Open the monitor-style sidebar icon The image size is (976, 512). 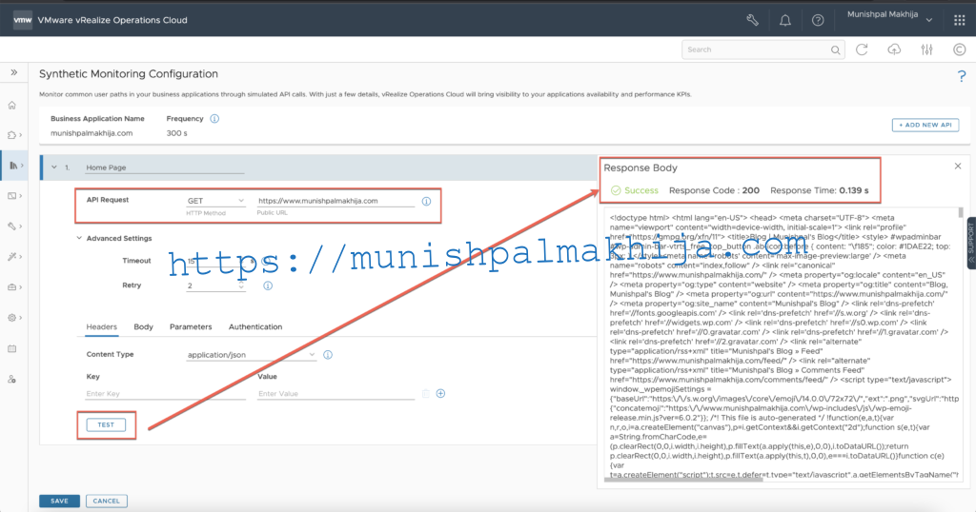(x=12, y=196)
